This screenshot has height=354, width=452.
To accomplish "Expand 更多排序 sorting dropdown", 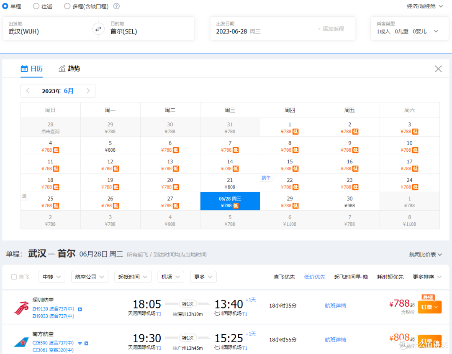I will pos(427,277).
